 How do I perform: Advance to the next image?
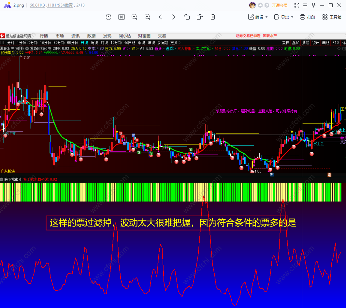[174, 17]
